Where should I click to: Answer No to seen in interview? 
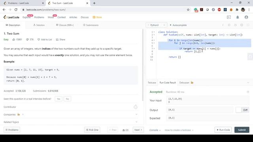[x=67, y=99]
